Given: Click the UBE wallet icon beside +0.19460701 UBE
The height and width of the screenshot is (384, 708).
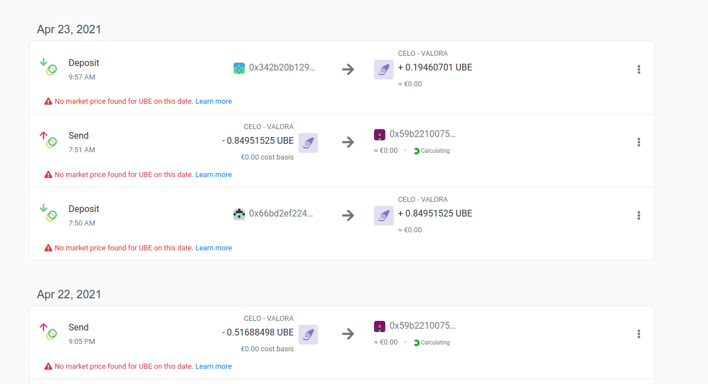Looking at the screenshot, I should [384, 69].
